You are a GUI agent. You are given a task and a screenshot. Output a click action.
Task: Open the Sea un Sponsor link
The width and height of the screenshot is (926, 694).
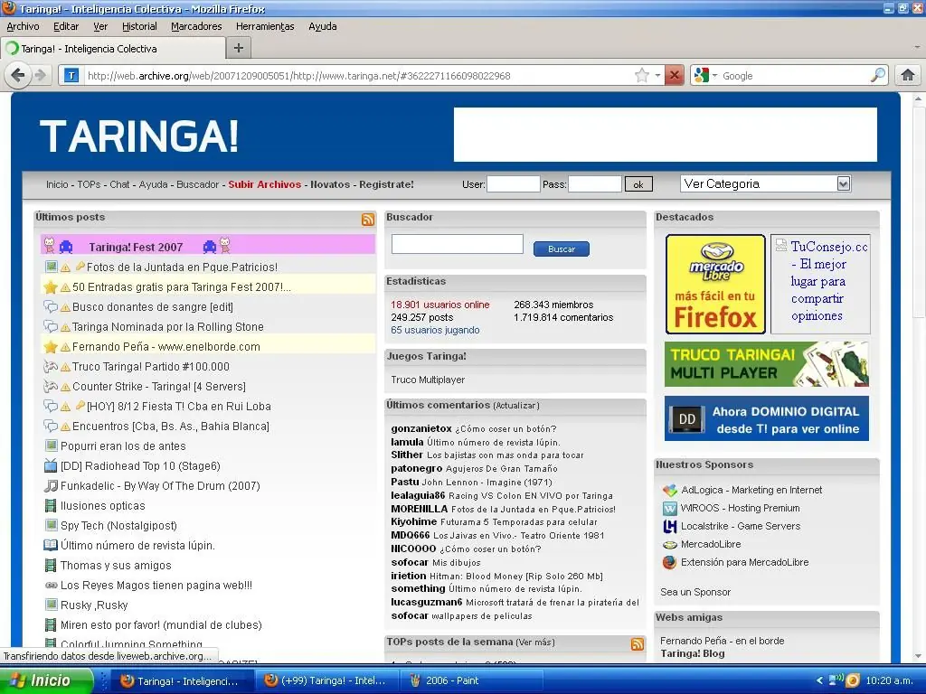(x=695, y=592)
